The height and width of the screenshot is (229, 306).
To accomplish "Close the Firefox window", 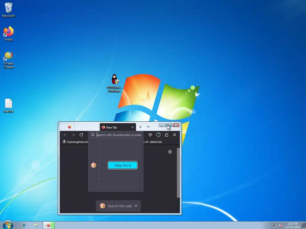I will 176,126.
